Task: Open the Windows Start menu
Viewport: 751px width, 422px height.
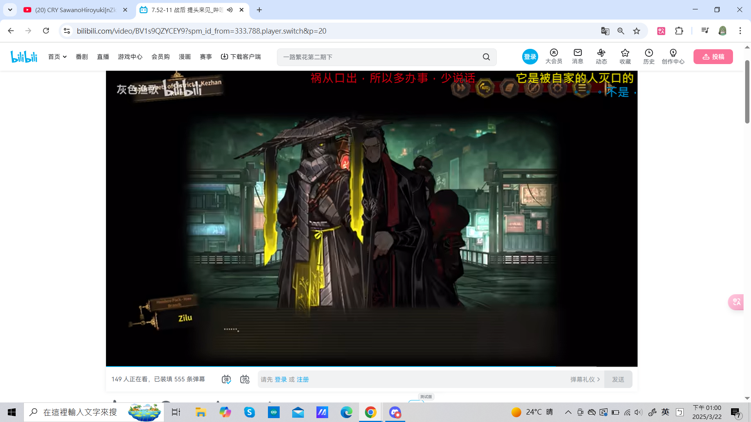Action: [12, 412]
